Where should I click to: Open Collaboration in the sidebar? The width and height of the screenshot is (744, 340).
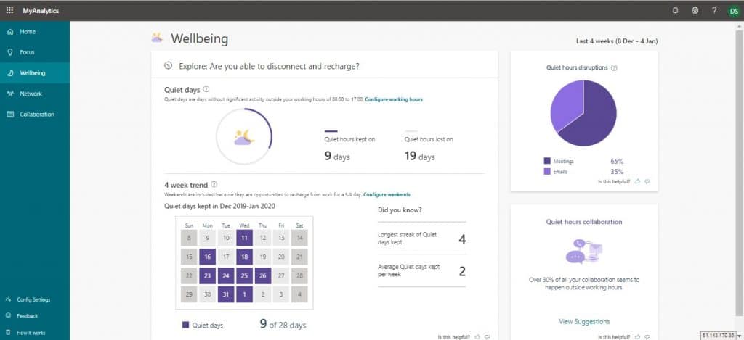tap(36, 114)
